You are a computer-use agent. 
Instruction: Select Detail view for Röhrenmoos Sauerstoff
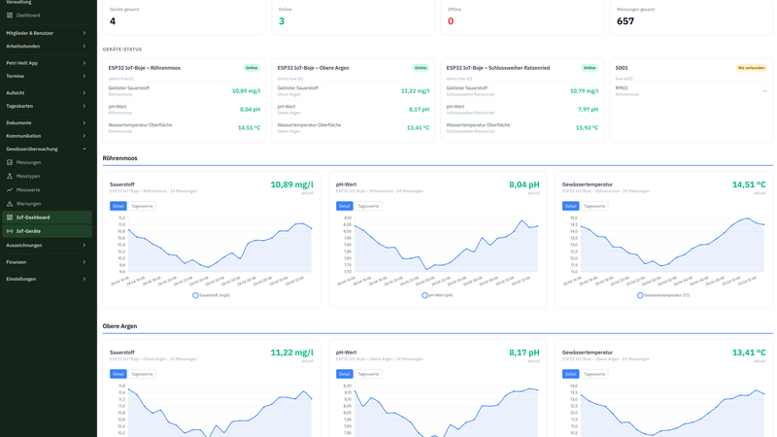click(118, 206)
